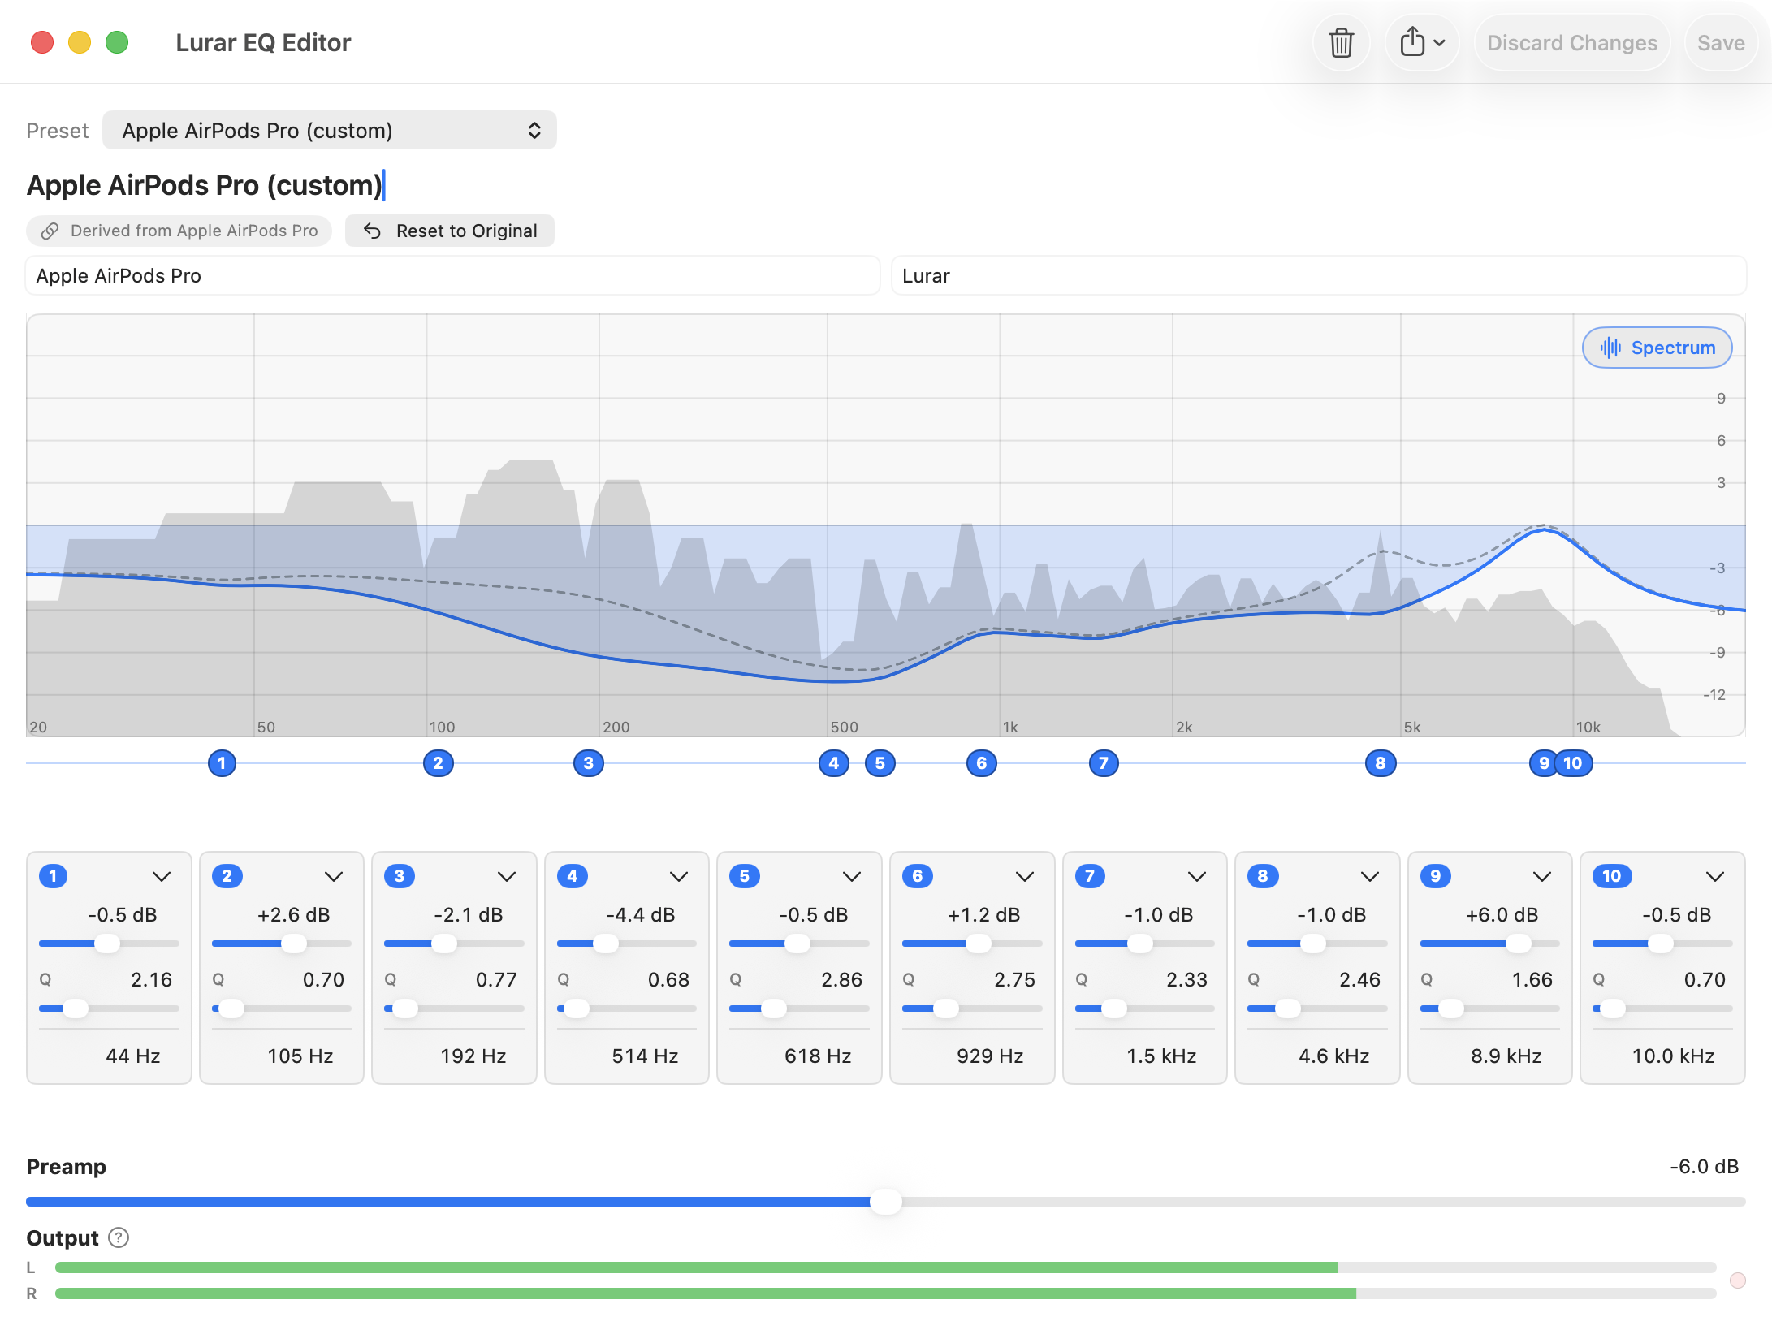Click the Q value 2.86
This screenshot has width=1772, height=1330.
coord(841,980)
